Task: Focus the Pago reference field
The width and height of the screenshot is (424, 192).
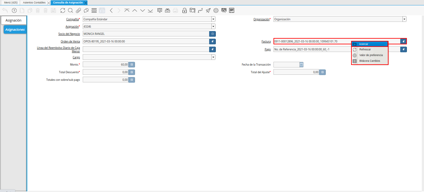Action: pos(337,49)
